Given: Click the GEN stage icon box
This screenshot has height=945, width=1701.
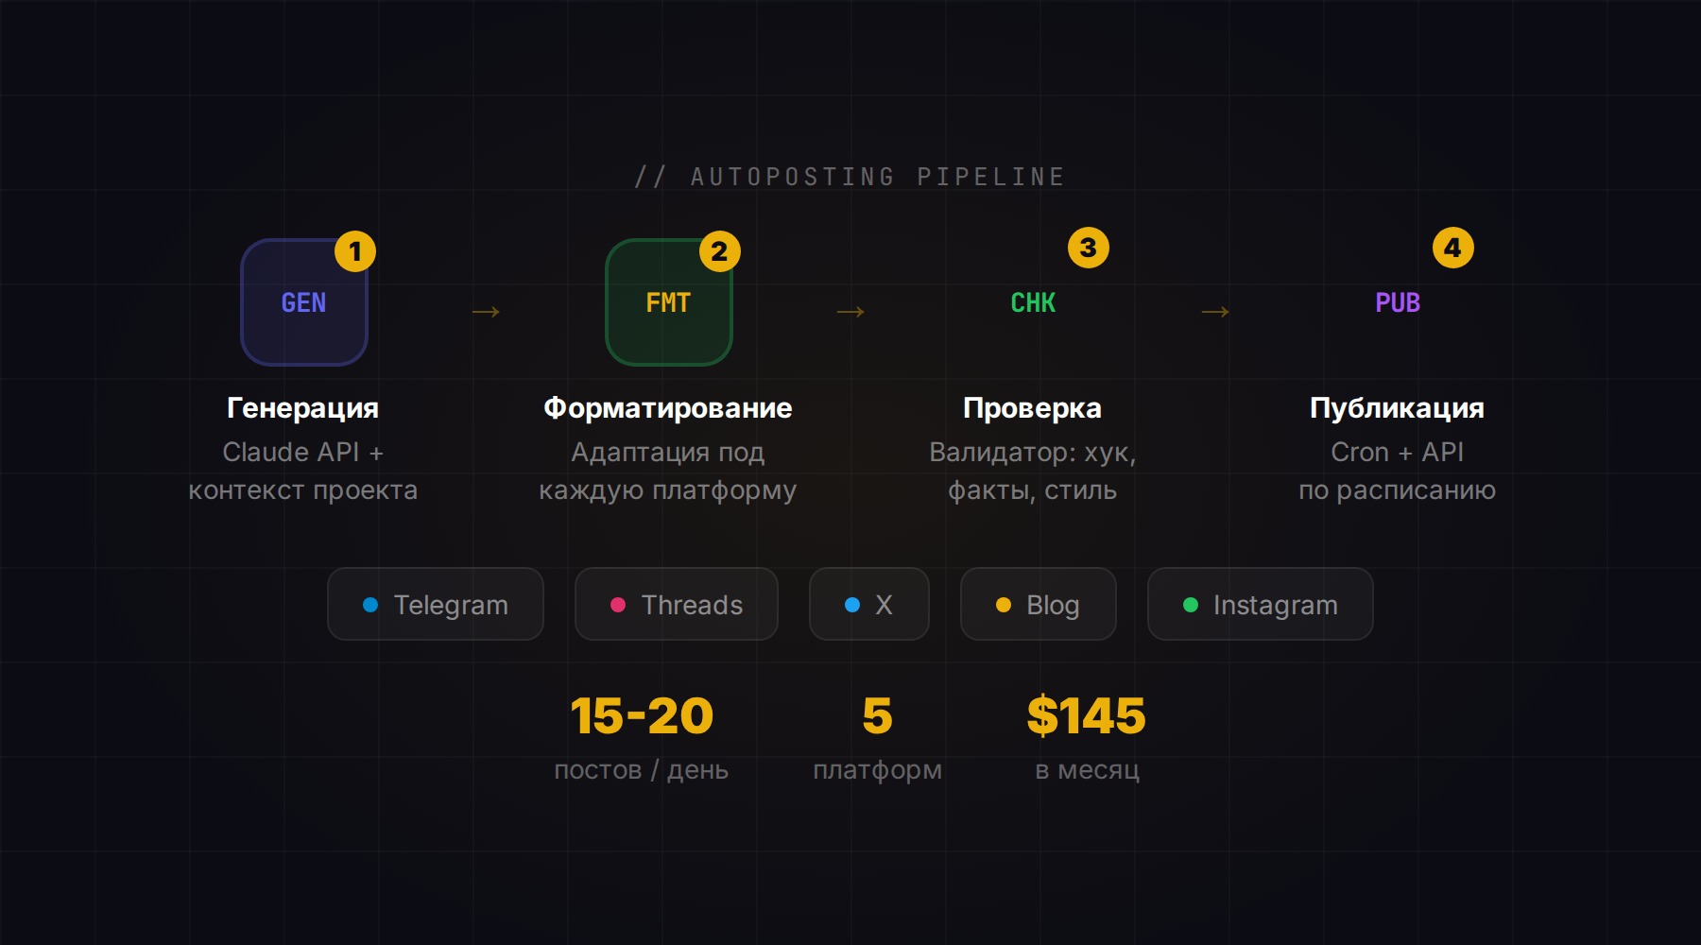Looking at the screenshot, I should 303,302.
